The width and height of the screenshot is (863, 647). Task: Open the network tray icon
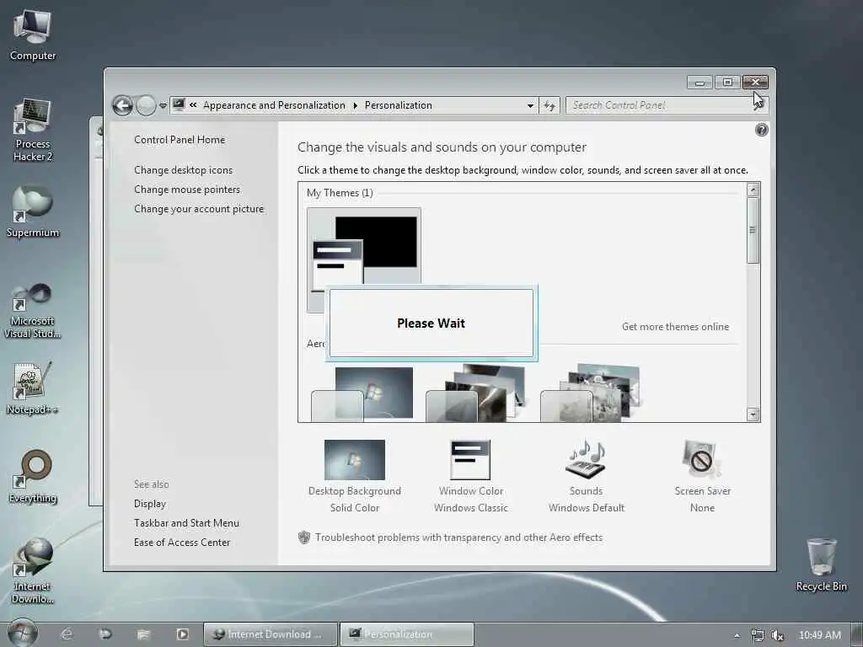point(758,635)
